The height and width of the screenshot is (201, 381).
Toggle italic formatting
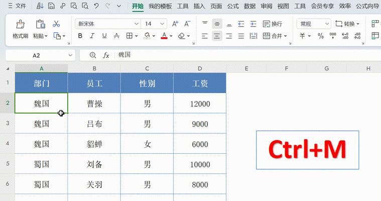click(92, 36)
